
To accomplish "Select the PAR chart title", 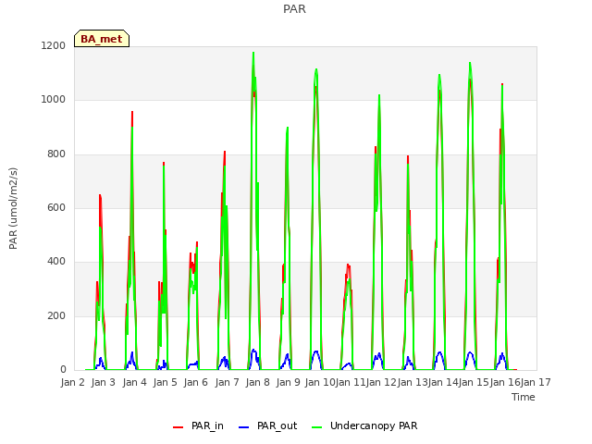I will pyautogui.click(x=294, y=8).
